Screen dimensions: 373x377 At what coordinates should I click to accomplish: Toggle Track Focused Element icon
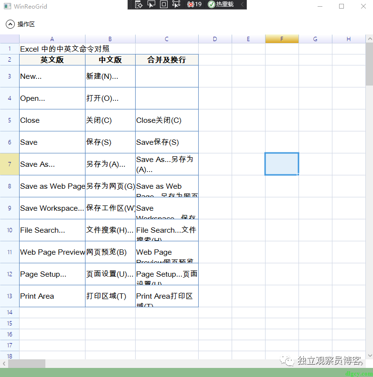click(x=176, y=4)
